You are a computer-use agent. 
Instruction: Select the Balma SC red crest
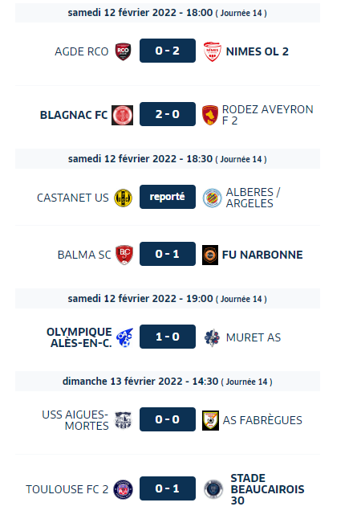(x=124, y=255)
